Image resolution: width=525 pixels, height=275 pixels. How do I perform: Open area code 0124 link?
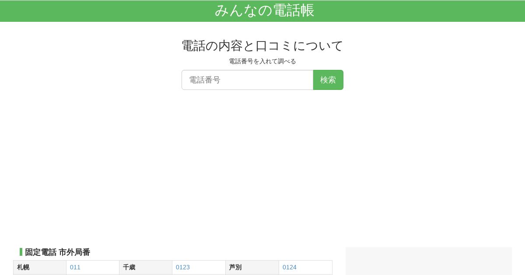(x=290, y=267)
